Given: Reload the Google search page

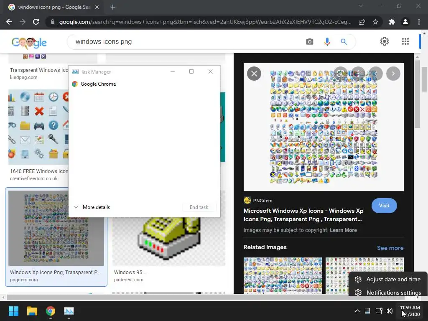Looking at the screenshot, I should 36,22.
